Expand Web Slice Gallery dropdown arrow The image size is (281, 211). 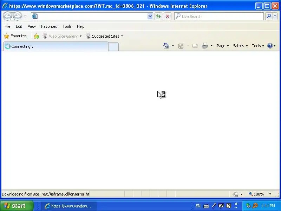(x=81, y=36)
